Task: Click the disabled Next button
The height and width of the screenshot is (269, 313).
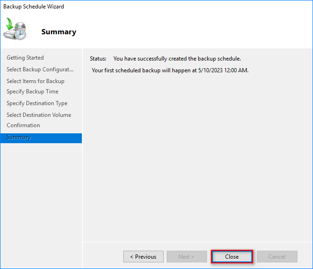Action: (187, 256)
